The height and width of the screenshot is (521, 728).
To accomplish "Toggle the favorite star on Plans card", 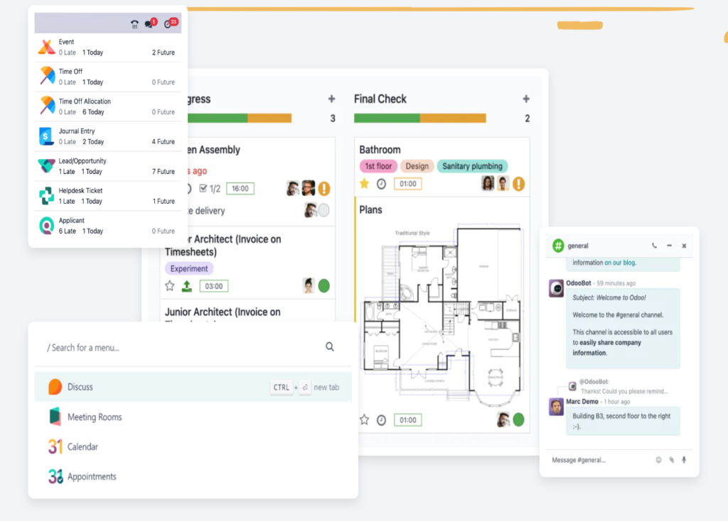I will click(365, 419).
